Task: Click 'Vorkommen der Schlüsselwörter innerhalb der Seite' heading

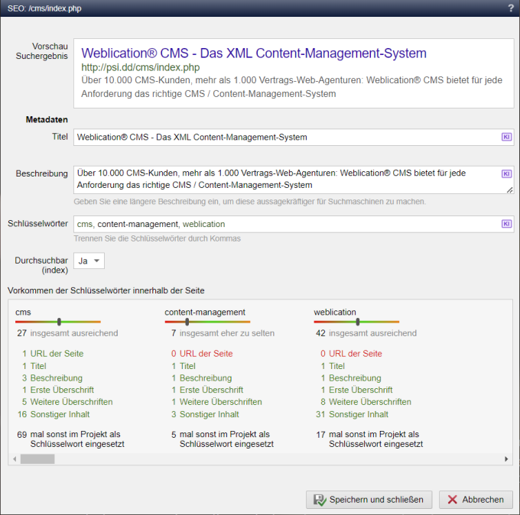Action: pos(106,290)
